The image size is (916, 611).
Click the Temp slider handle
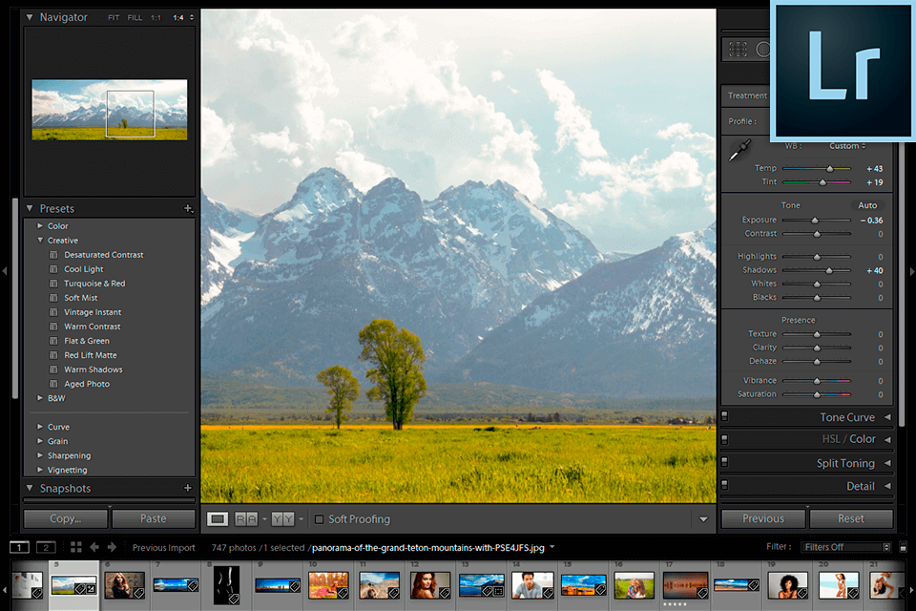(x=829, y=169)
